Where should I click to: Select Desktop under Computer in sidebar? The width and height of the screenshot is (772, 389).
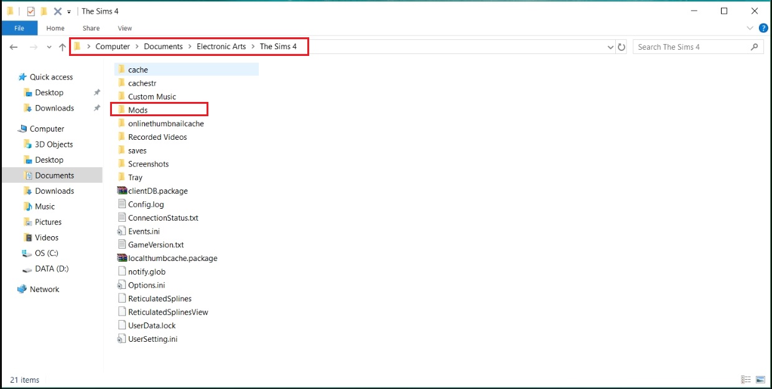click(x=49, y=160)
